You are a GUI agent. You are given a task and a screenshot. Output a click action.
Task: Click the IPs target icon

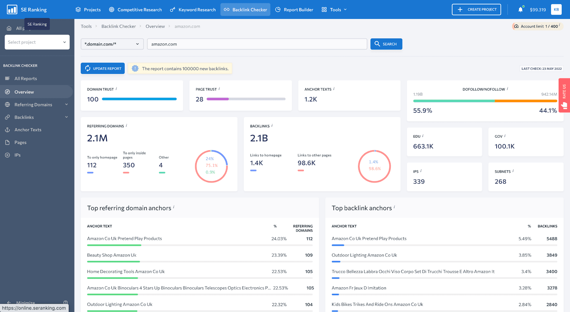pos(7,155)
